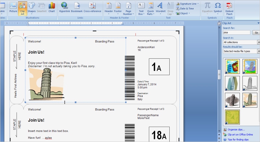Open the Footer menu
Screen dimensions: 260x142
(118, 8)
